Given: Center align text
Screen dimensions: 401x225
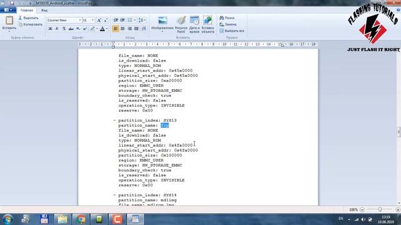Looking at the screenshot, I should 123,29.
